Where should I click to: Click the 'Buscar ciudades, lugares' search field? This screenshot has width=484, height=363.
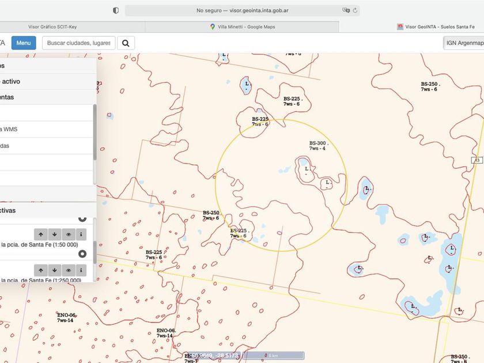pos(79,43)
